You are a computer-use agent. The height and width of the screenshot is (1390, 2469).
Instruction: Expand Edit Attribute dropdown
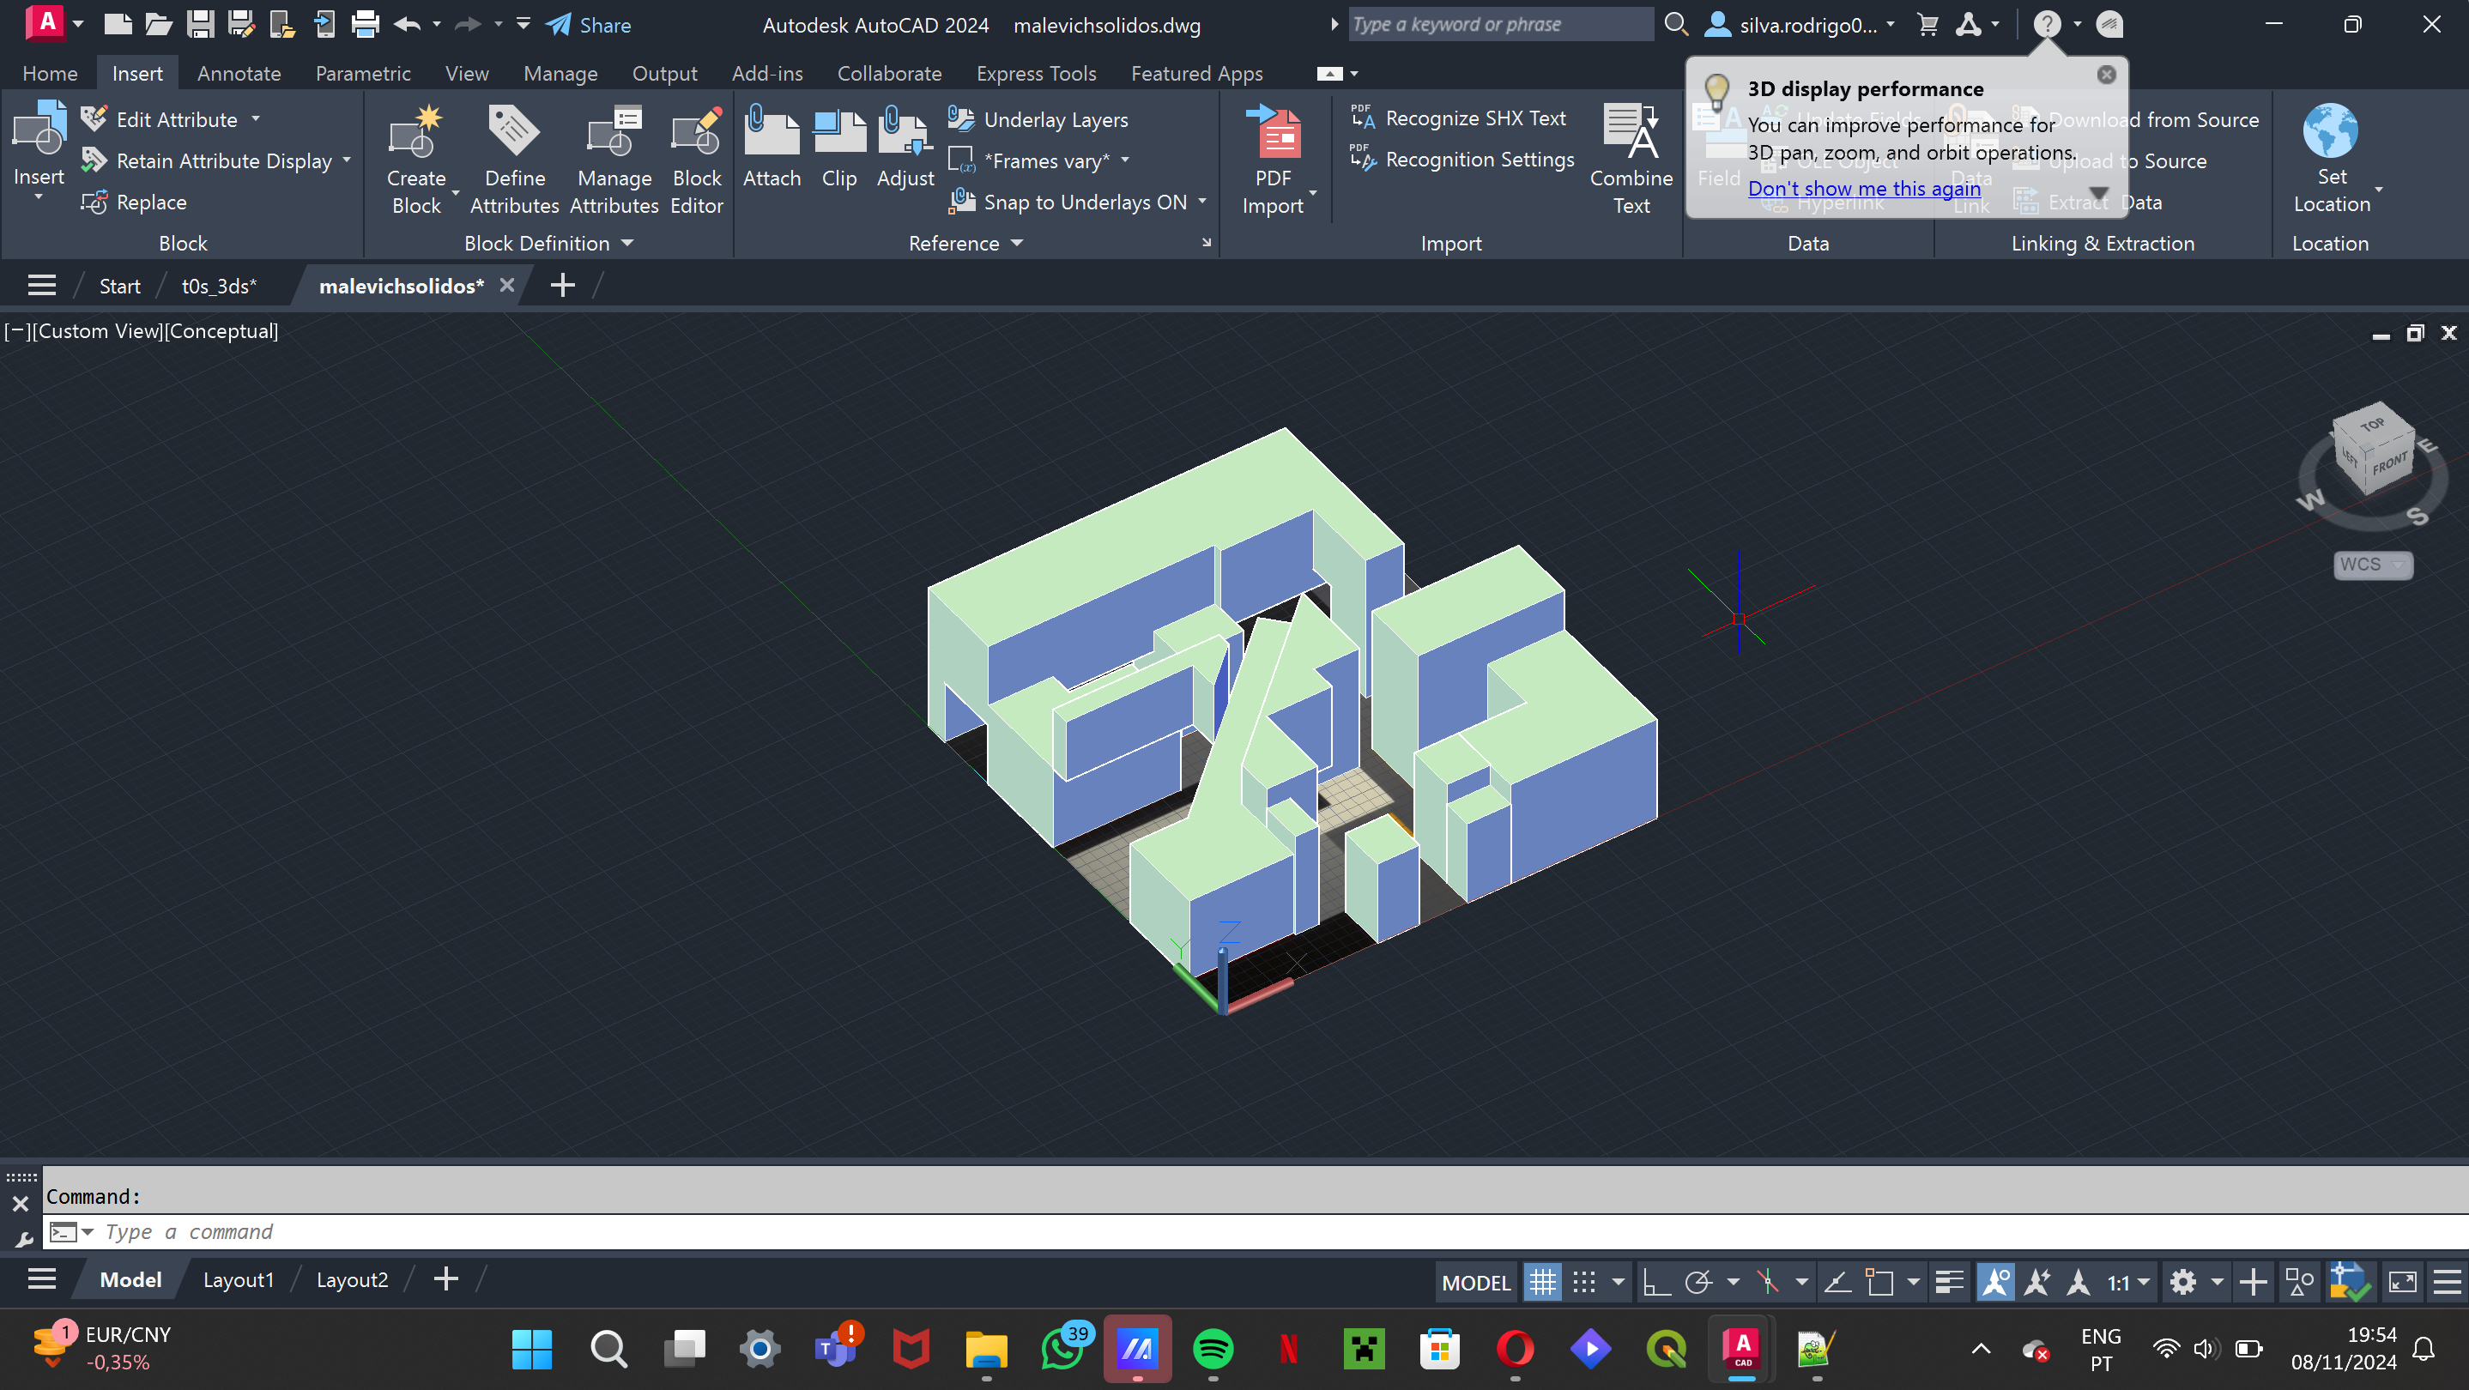click(x=256, y=118)
